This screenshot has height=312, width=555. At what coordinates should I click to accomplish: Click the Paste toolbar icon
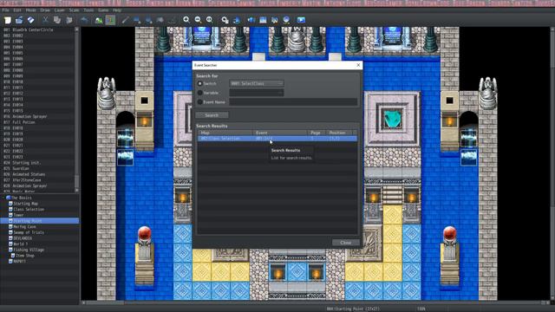click(69, 20)
